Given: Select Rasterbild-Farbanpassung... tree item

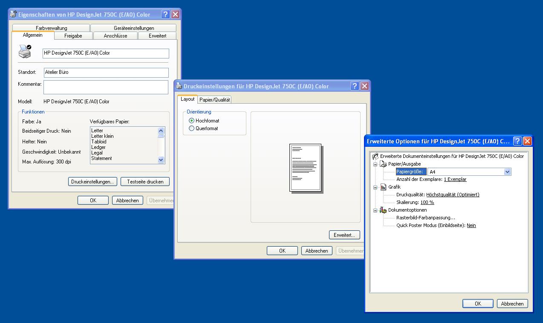Looking at the screenshot, I should coord(426,218).
